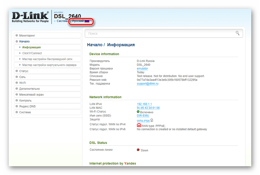
Task: Click the red DSL line Down indicator
Action: pyautogui.click(x=138, y=150)
